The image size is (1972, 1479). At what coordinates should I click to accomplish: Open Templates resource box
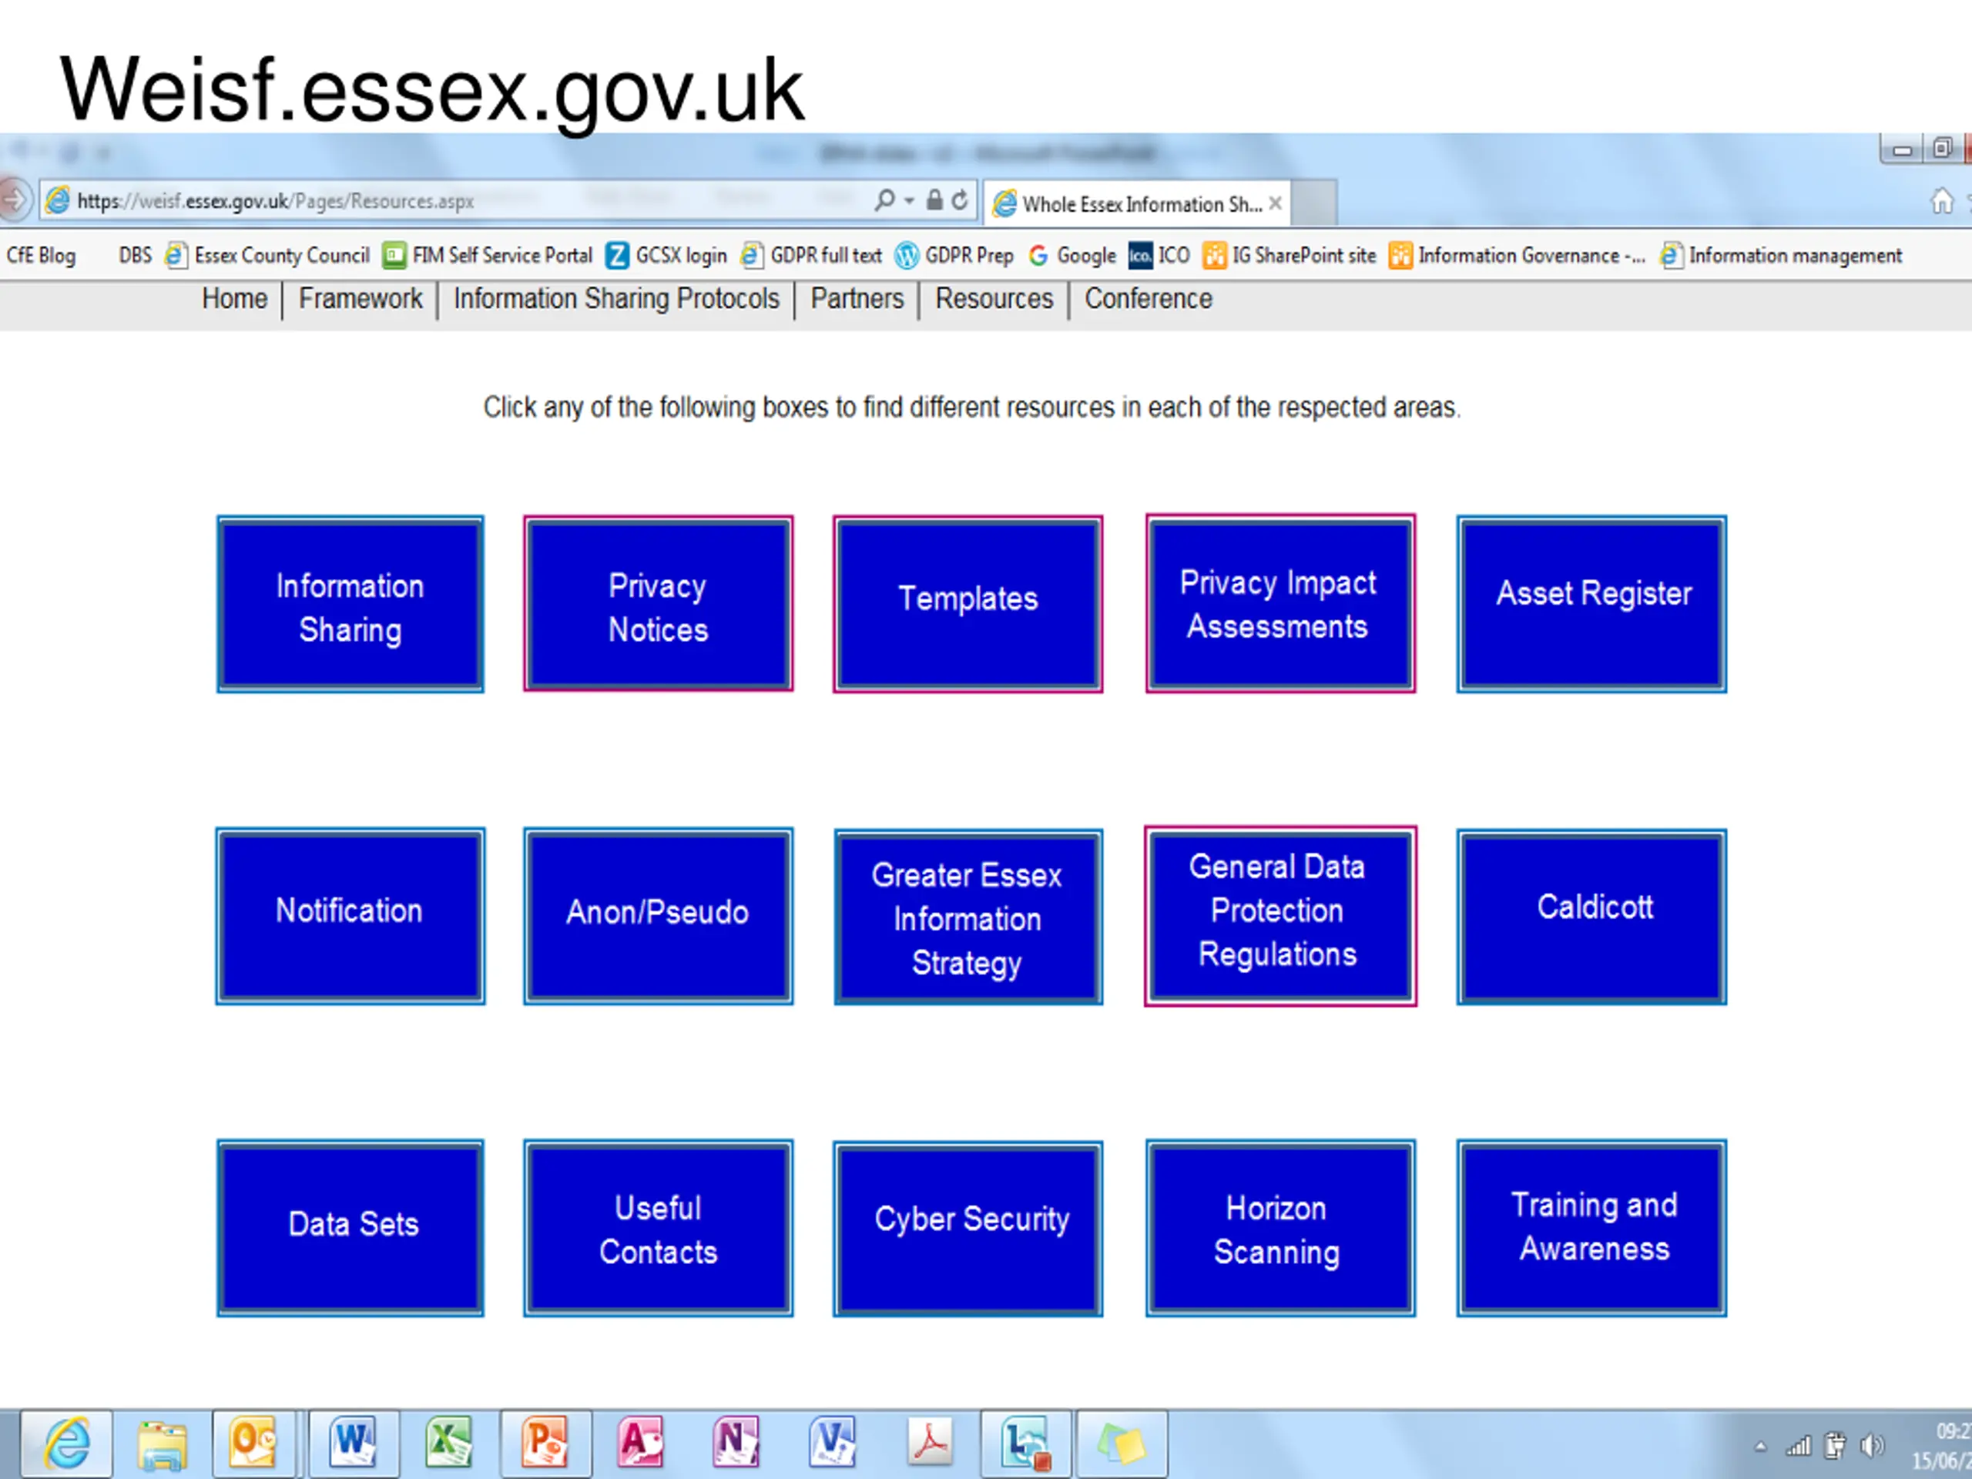tap(968, 605)
